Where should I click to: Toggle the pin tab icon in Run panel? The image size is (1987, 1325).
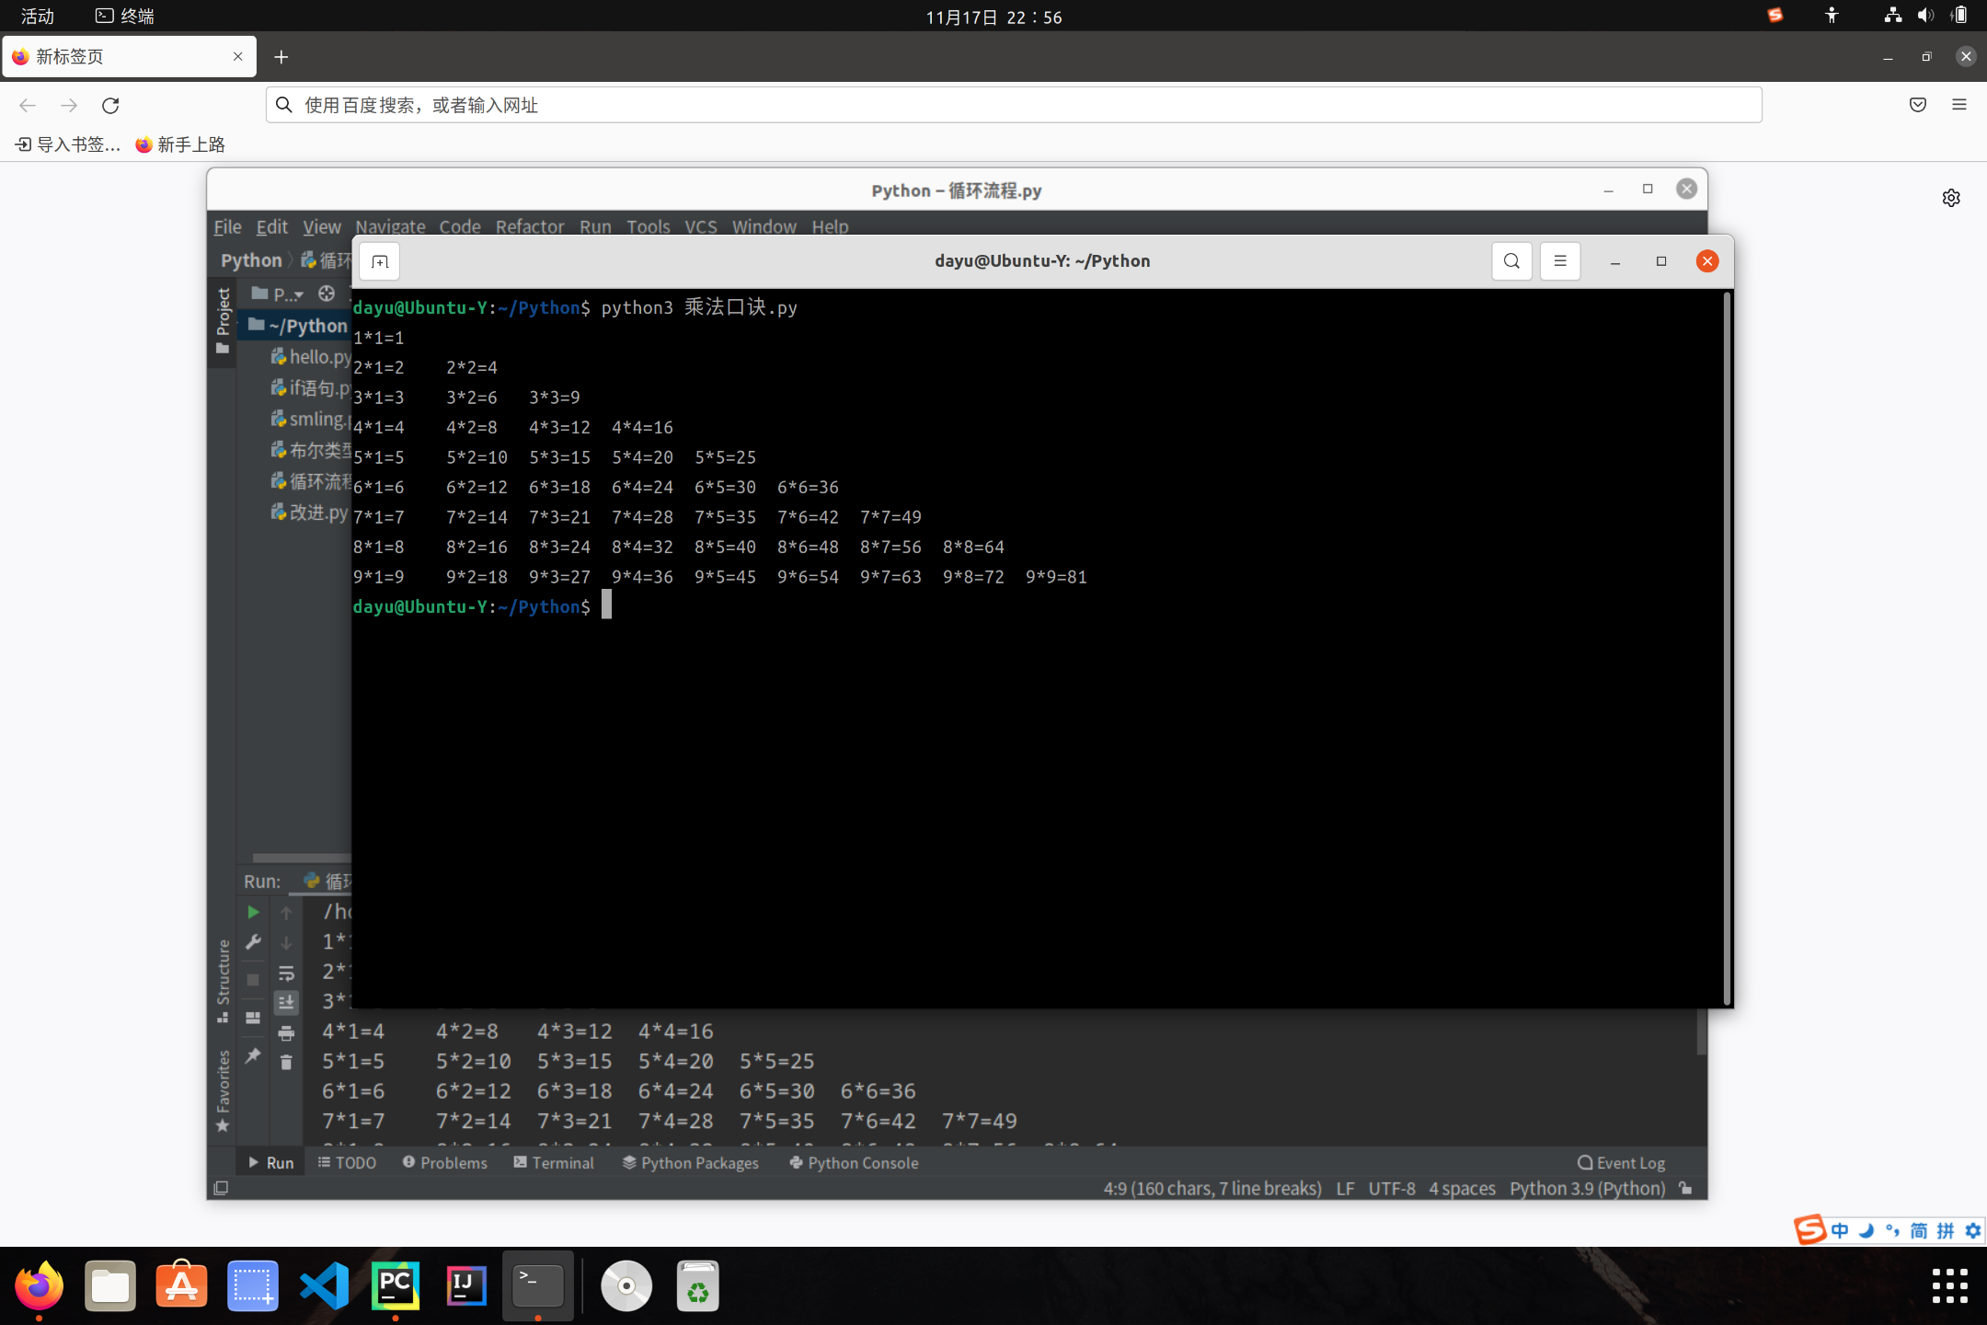coord(253,1055)
